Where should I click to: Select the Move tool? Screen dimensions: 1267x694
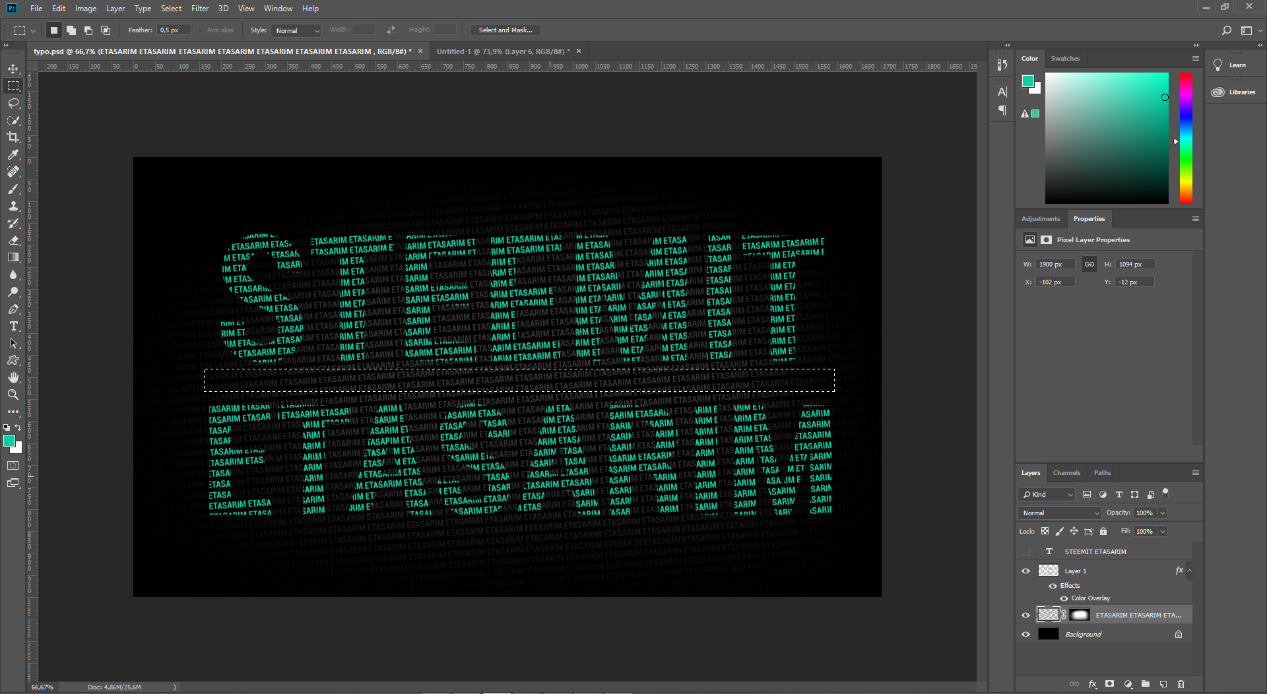(13, 69)
